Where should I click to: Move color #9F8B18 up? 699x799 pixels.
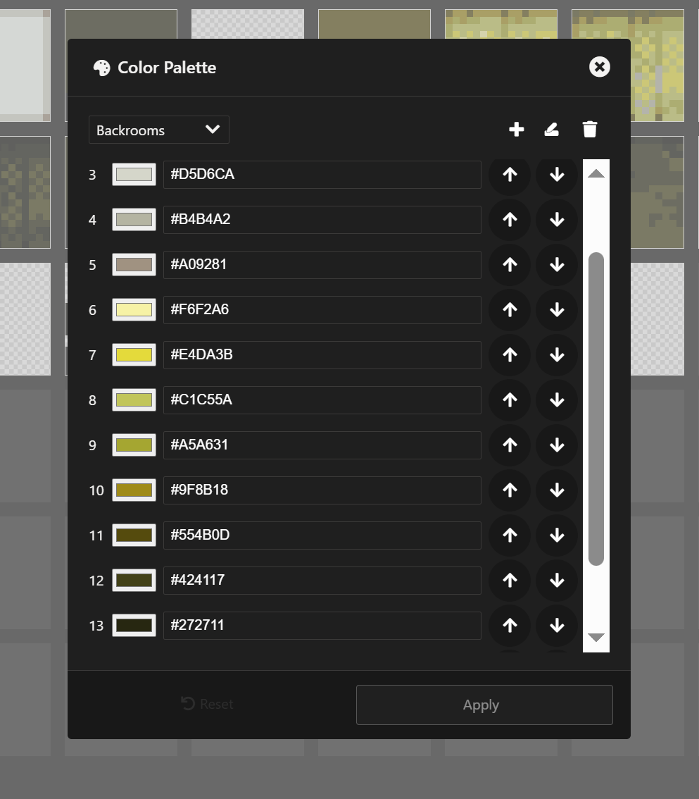(x=510, y=490)
